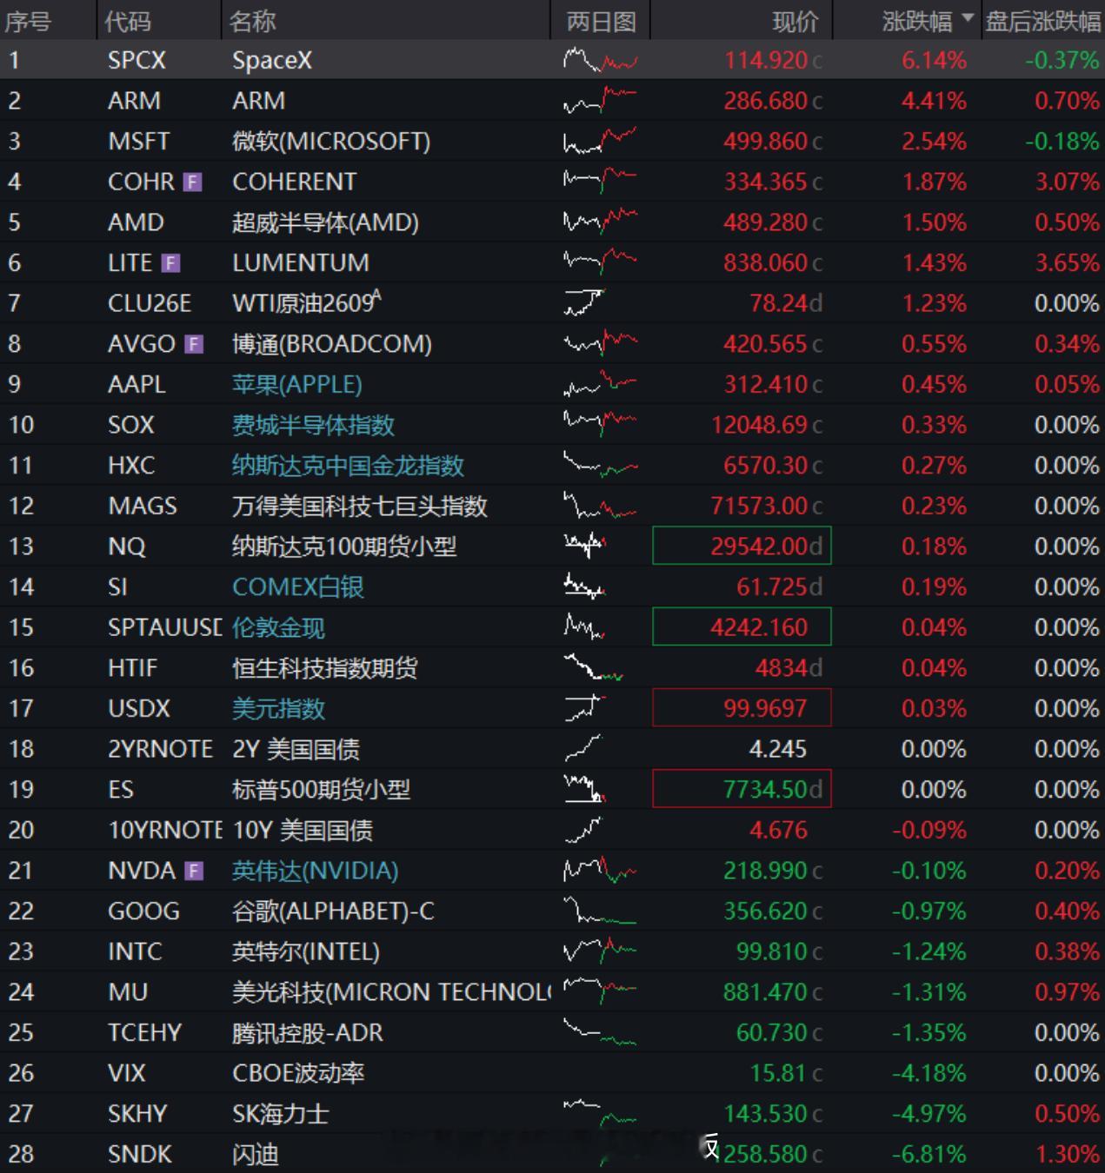
Task: Click the 代码 column header
Action: tap(128, 21)
